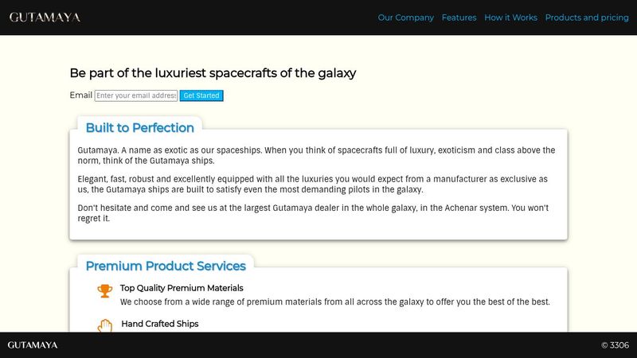
Task: Click the Email label
Action: (x=81, y=95)
